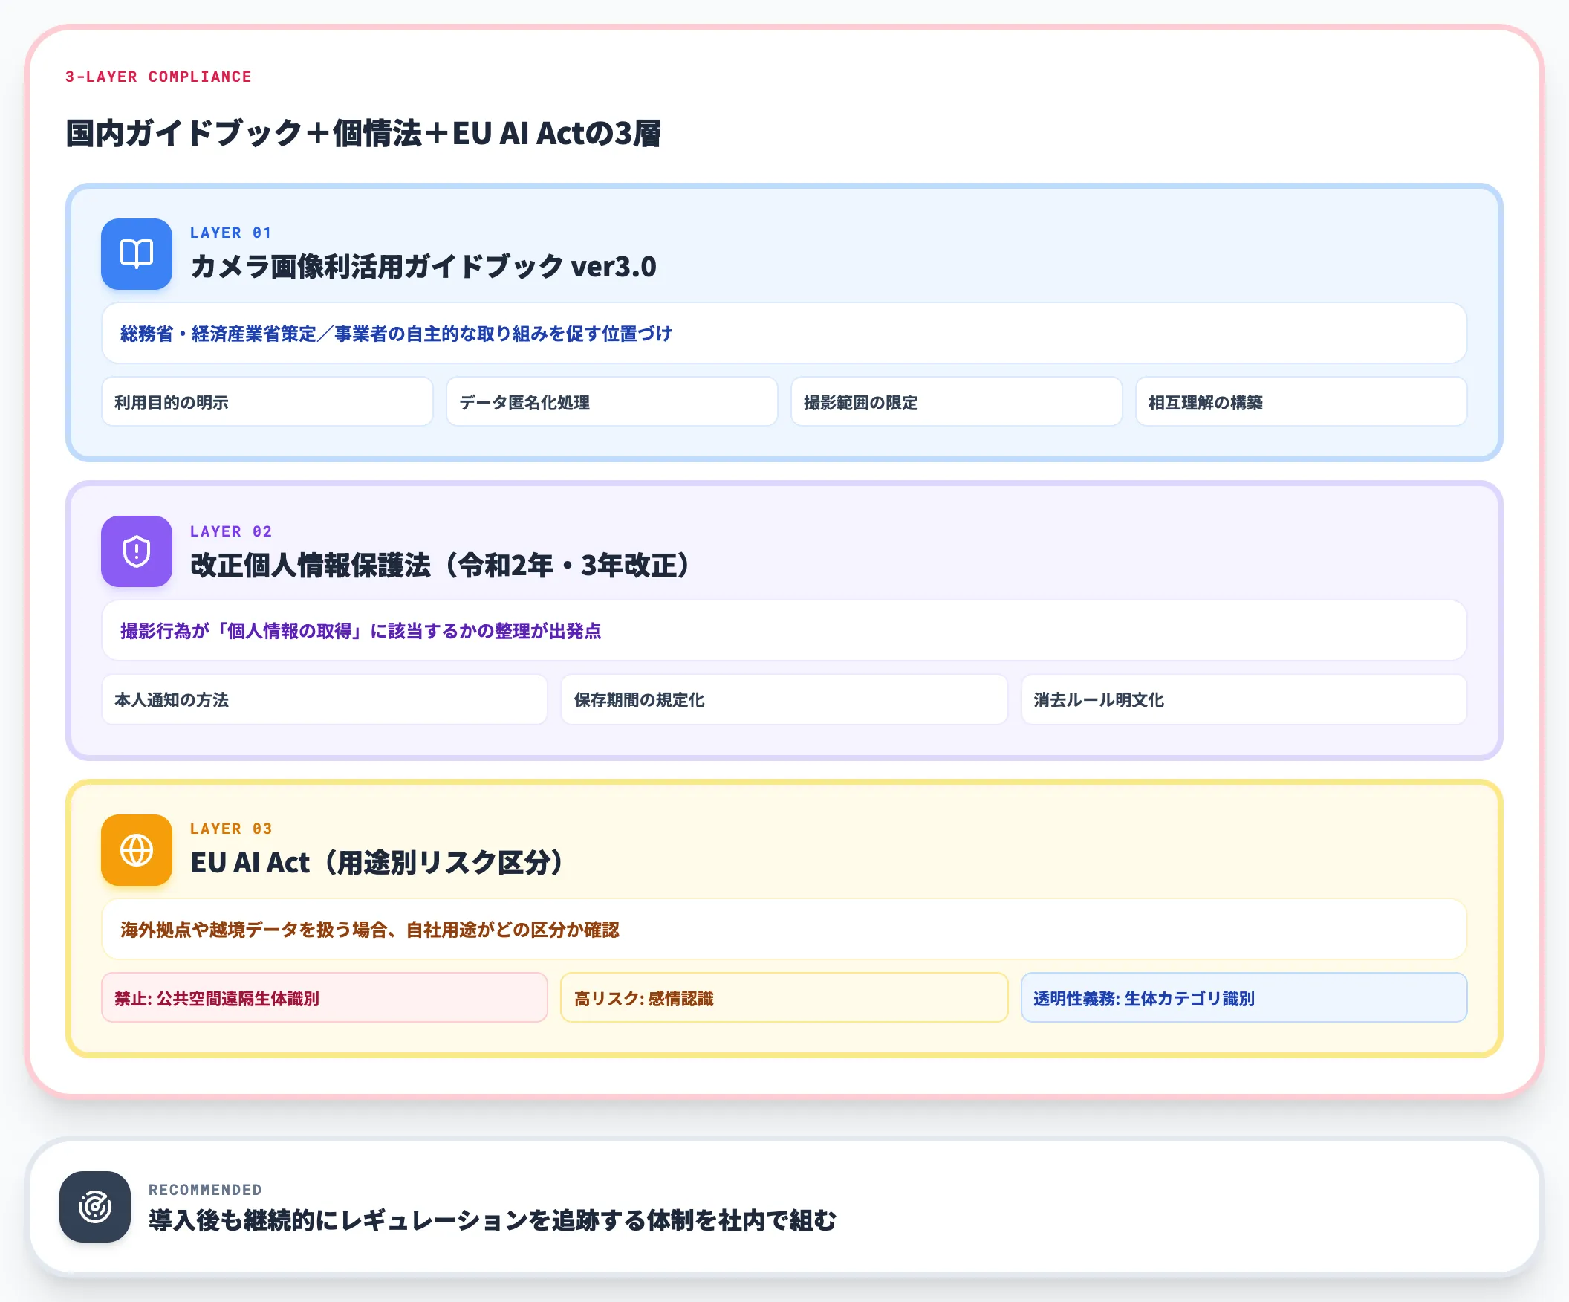Click the blue open-book icon for Layer 01
This screenshot has height=1302, width=1569.
click(136, 254)
